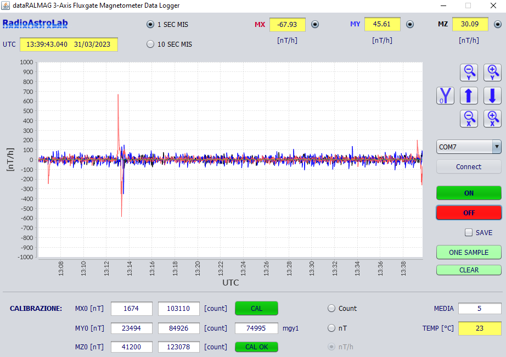
Task: Click the black MZ label
Action: [x=443, y=24]
